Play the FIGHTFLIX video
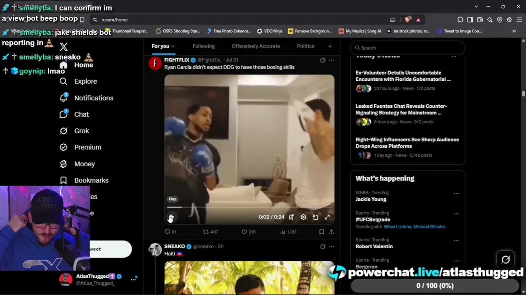526x295 pixels. pos(171,217)
